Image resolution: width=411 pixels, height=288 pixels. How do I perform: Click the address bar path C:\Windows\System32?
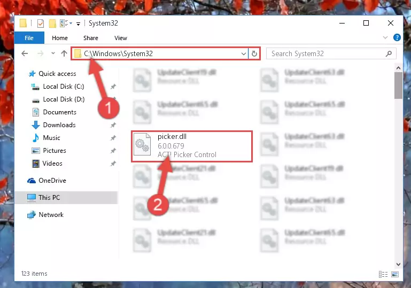(x=118, y=53)
